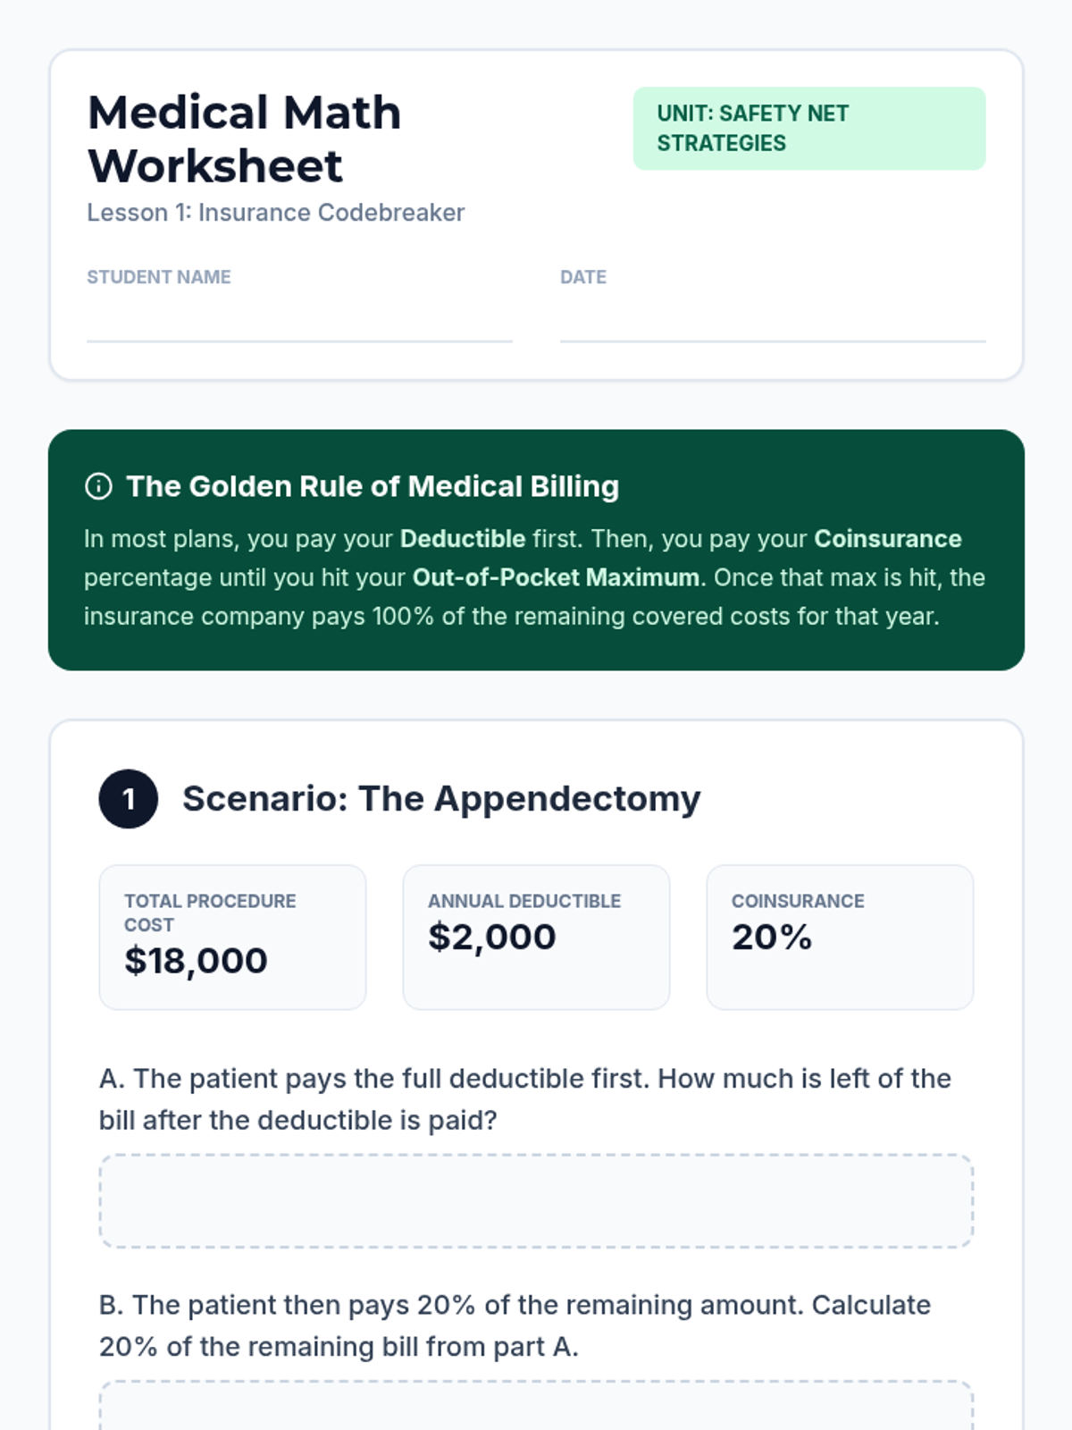Click the bold word Deductible in the banner
Image resolution: width=1072 pixels, height=1430 pixels.
tap(462, 539)
